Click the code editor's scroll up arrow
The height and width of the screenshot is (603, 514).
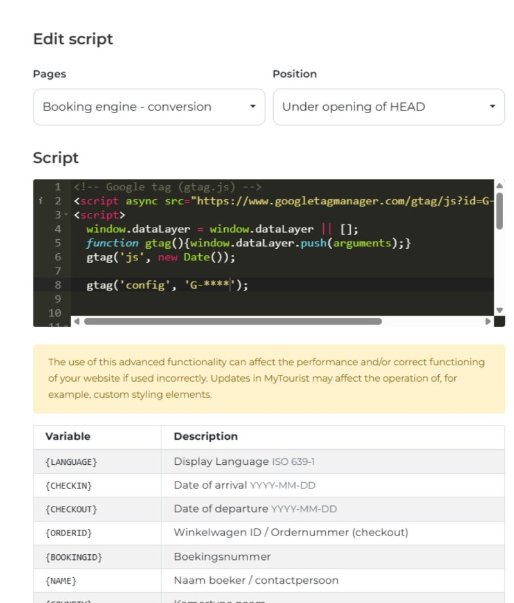pyautogui.click(x=499, y=184)
